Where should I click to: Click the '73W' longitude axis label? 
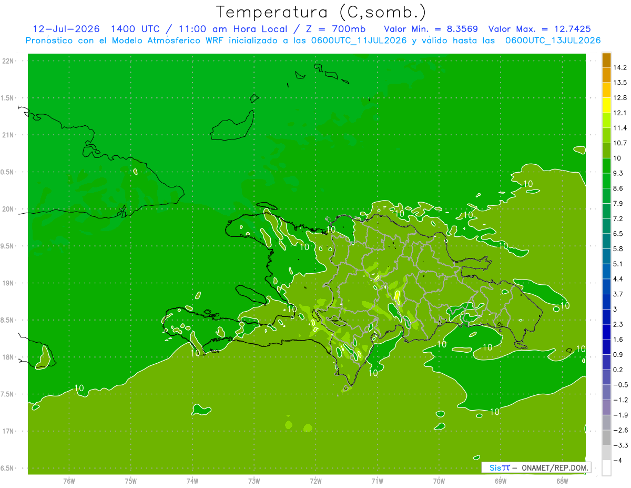(x=254, y=481)
